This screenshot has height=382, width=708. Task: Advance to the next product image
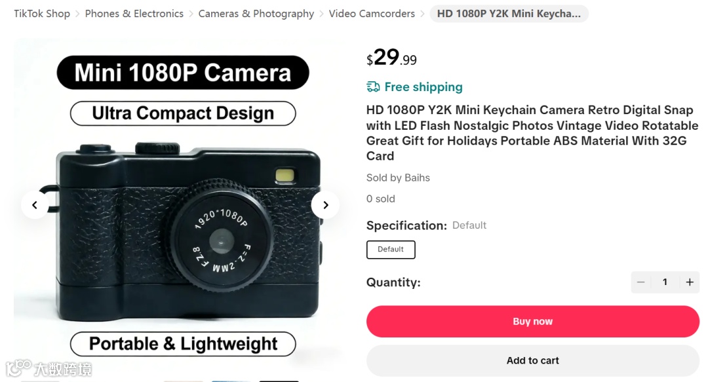[x=325, y=205]
